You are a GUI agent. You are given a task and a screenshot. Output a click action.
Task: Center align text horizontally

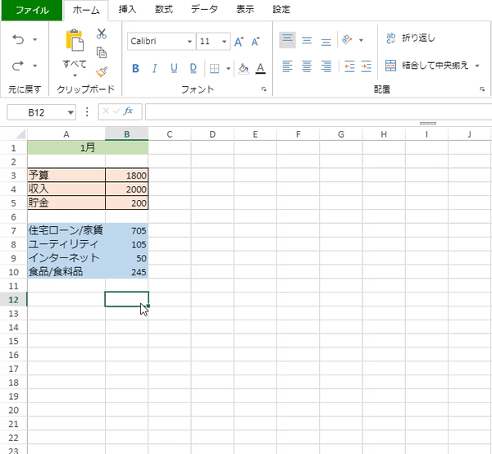pyautogui.click(x=307, y=66)
